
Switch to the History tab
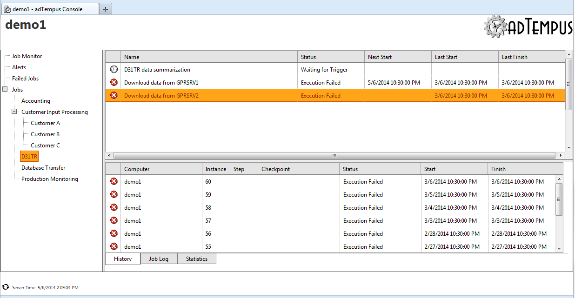pyautogui.click(x=123, y=259)
